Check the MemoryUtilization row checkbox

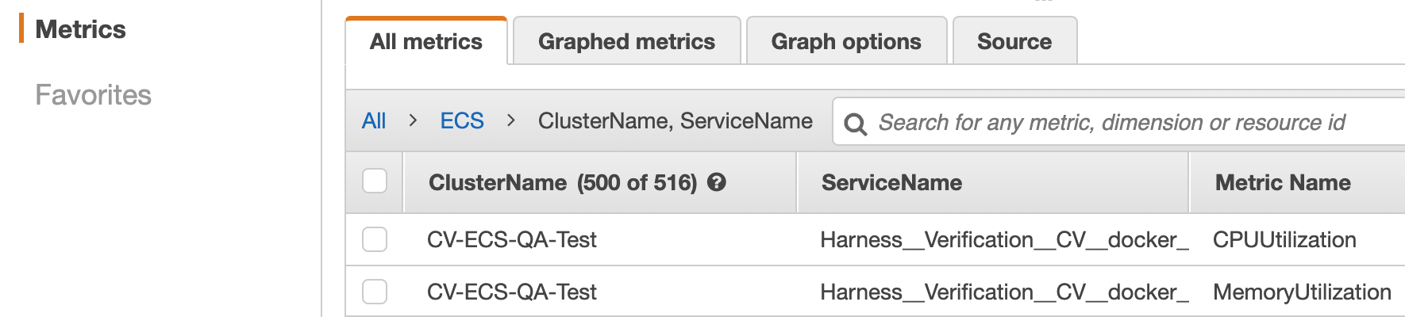click(375, 292)
